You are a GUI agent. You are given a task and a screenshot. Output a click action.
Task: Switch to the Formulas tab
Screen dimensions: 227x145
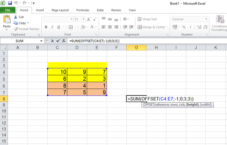(83, 10)
